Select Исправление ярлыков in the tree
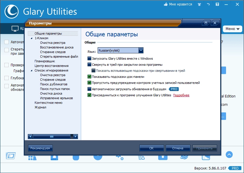 click(56, 98)
